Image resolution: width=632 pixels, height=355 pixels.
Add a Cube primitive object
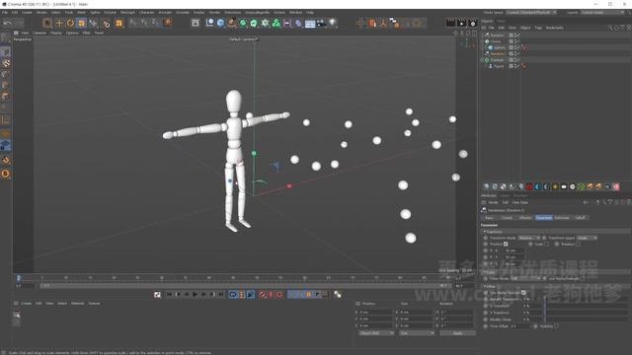click(x=220, y=23)
